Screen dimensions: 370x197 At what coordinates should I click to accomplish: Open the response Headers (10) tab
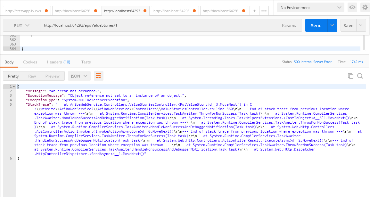[x=59, y=62]
